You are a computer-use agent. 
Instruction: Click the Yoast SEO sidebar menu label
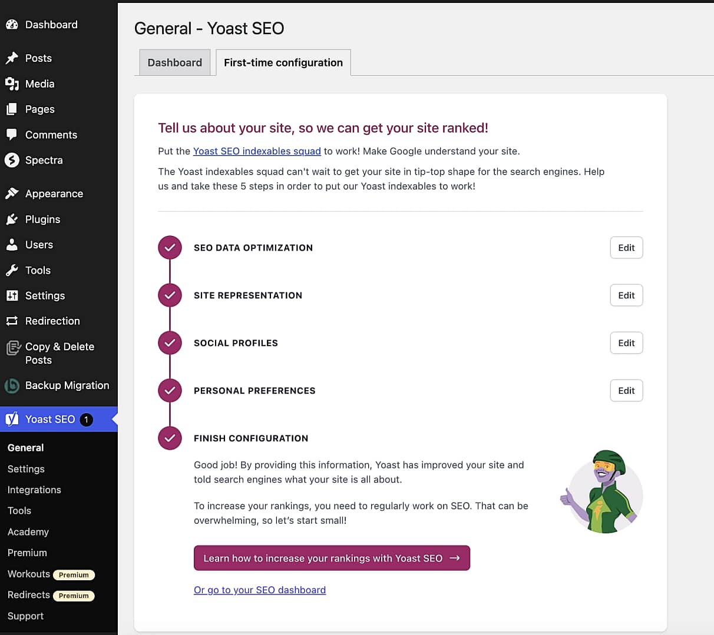[x=50, y=419]
